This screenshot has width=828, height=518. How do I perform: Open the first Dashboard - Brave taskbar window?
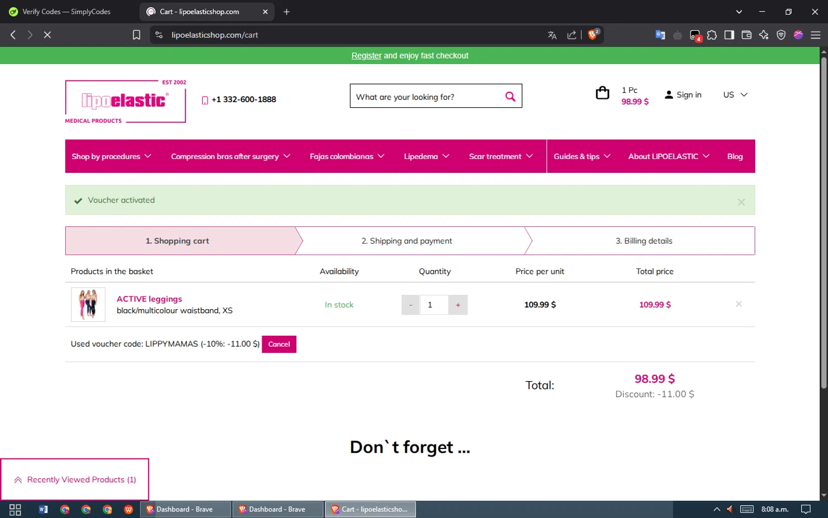(185, 509)
